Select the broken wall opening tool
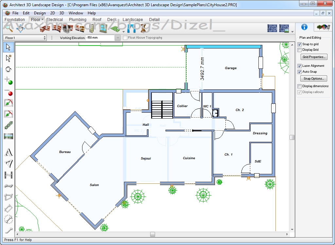 click(80, 28)
